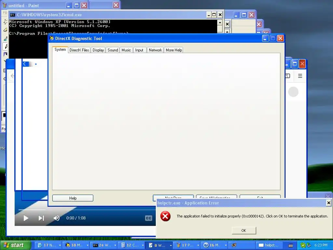Open the More Help tab
This screenshot has width=333, height=250.
(174, 50)
